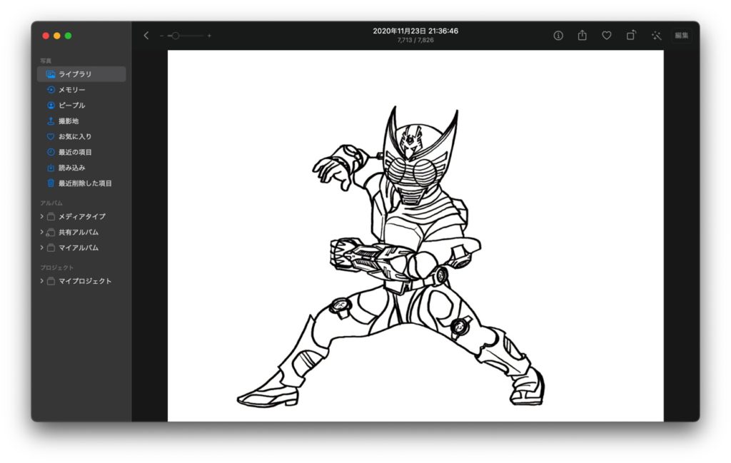Click the 編集 edit button
The width and height of the screenshot is (731, 463).
(x=682, y=36)
